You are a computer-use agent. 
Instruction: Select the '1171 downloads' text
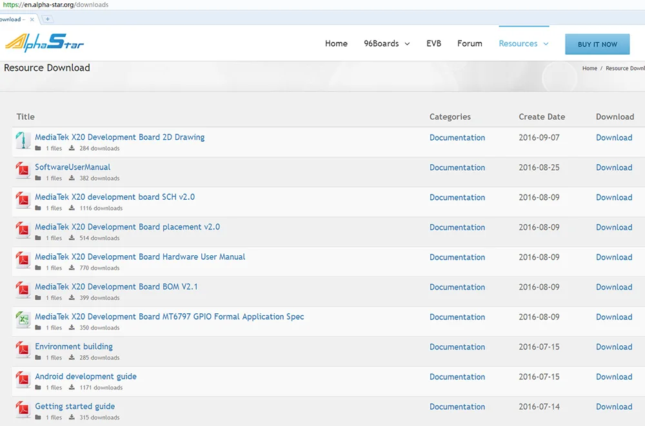point(101,387)
